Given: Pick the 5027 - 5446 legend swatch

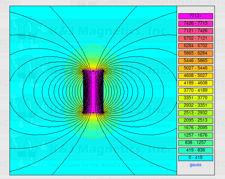Looking at the screenshot, I should [196, 68].
